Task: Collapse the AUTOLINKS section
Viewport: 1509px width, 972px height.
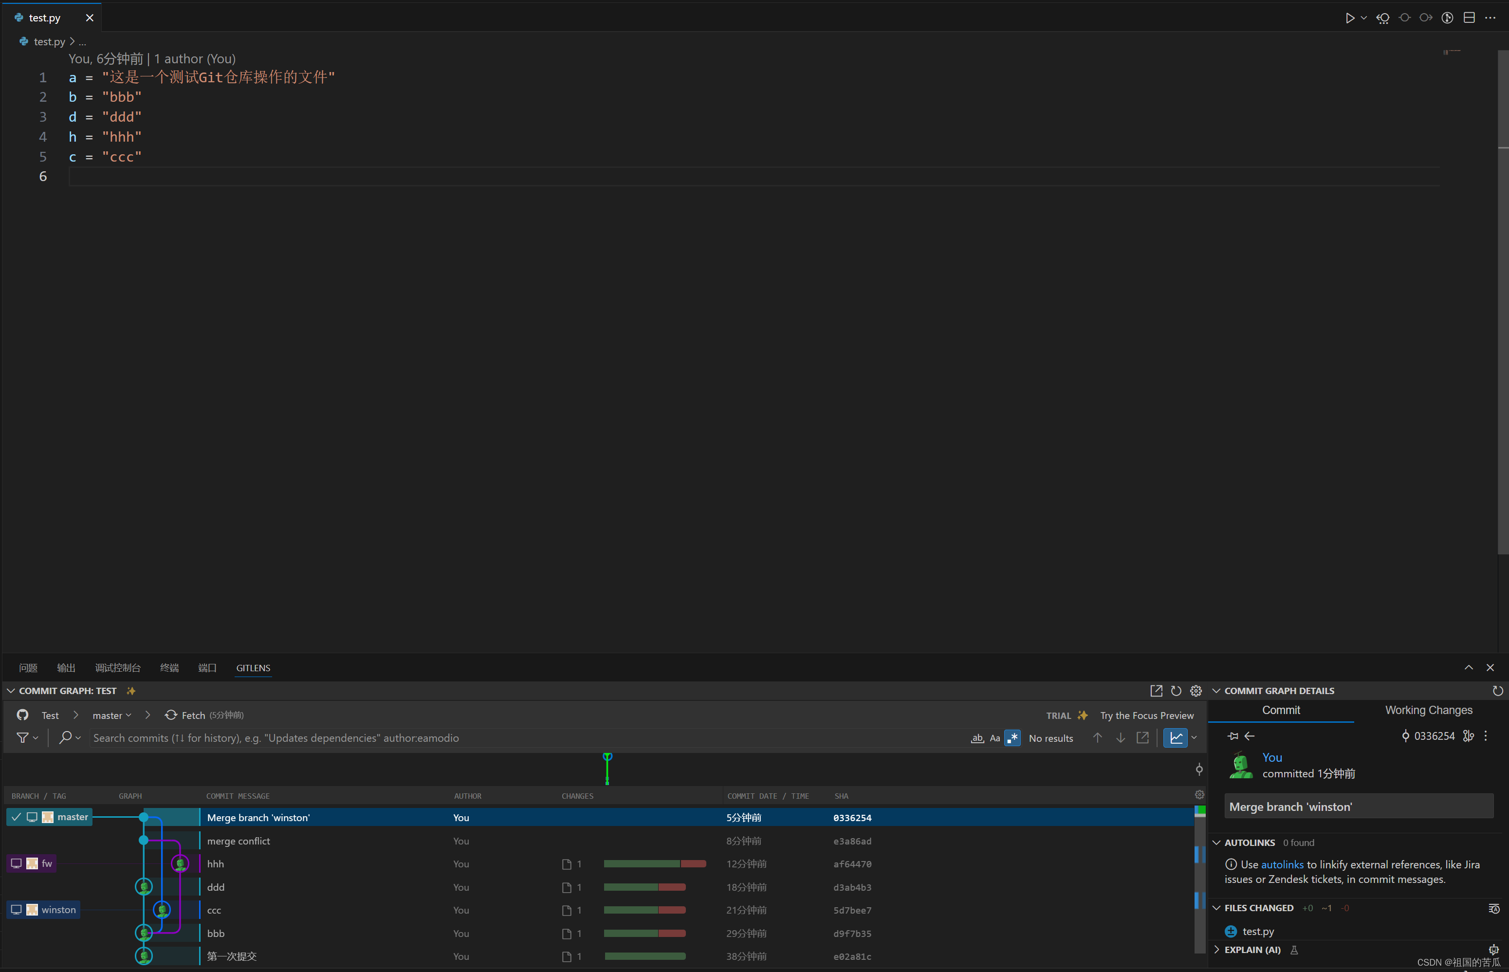Action: point(1216,843)
